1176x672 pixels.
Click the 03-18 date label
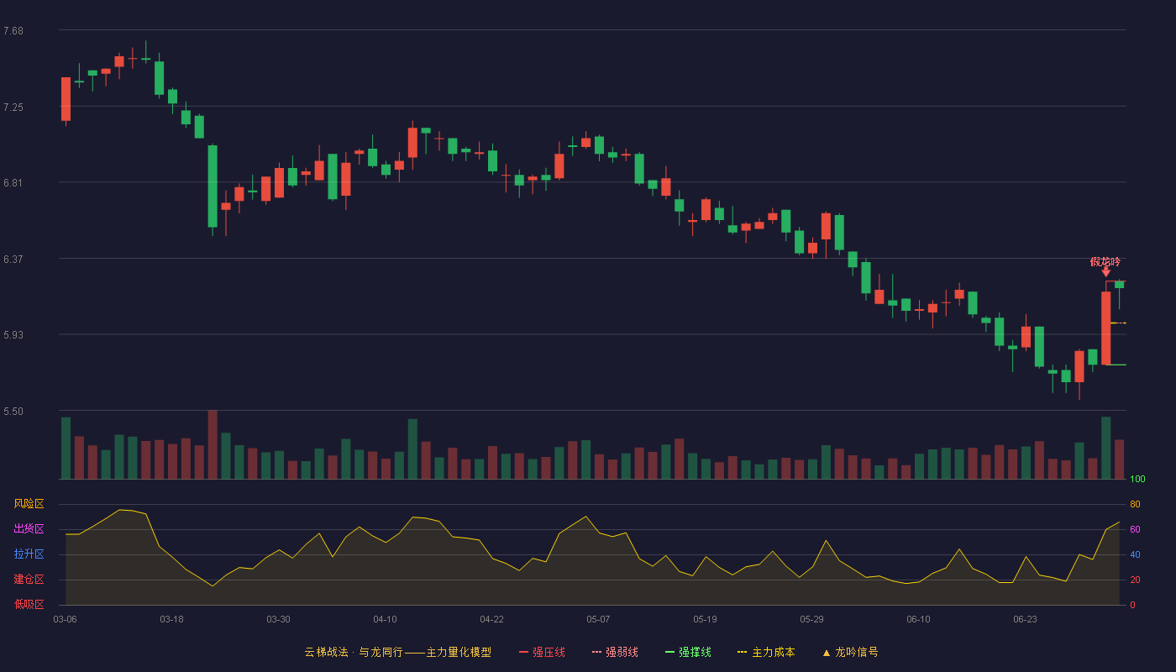click(x=171, y=619)
